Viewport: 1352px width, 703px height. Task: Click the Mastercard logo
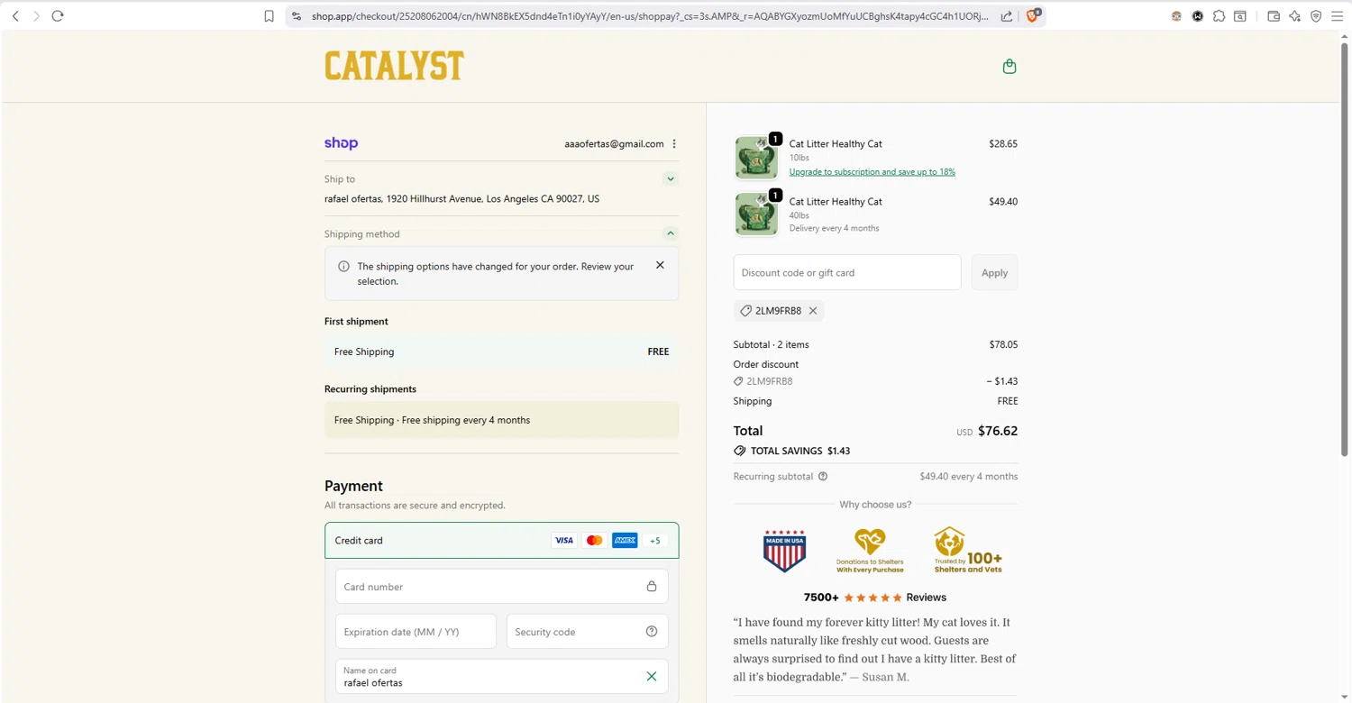594,541
